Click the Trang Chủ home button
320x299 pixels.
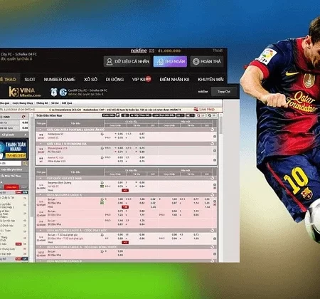click(x=224, y=91)
